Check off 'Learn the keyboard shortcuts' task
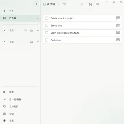Viewport: 124px width, 124px height. pyautogui.click(x=46, y=33)
